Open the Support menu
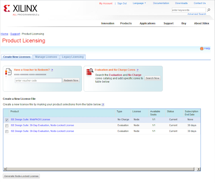Screen dimensions: 215x183 click(168, 24)
